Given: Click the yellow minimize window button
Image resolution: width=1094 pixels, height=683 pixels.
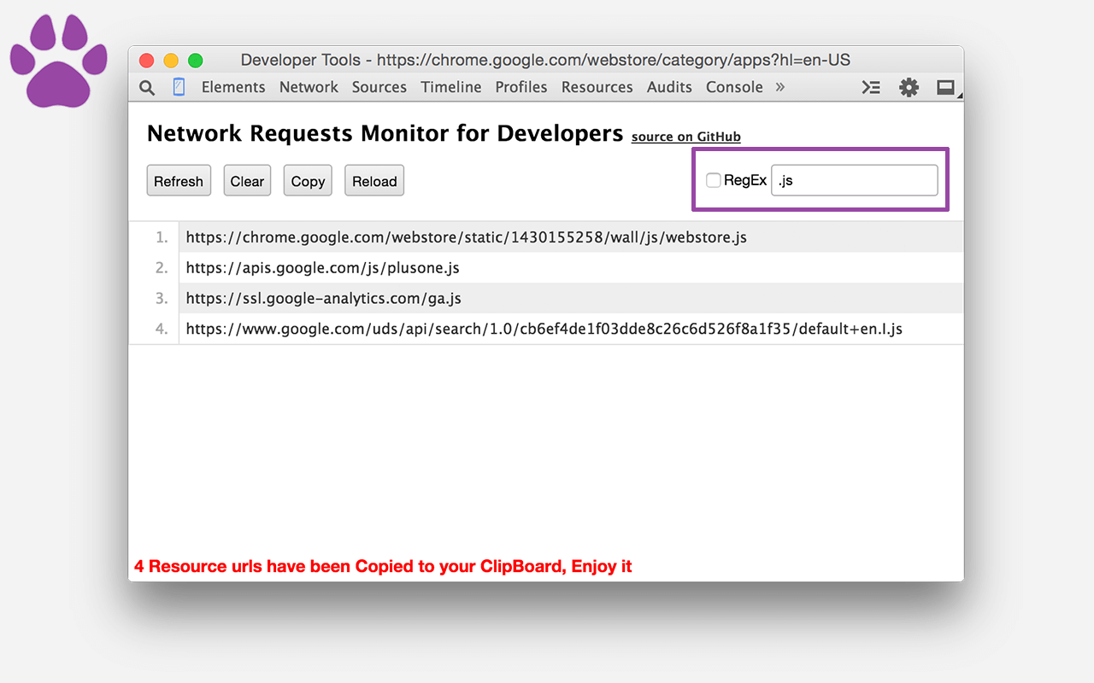Looking at the screenshot, I should click(171, 61).
